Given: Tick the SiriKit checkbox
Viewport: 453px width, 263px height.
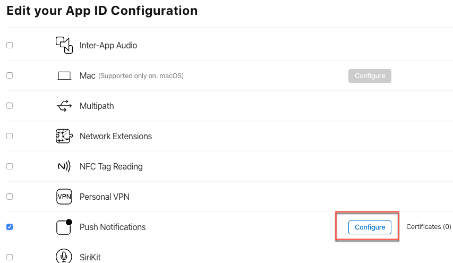Looking at the screenshot, I should (10, 257).
